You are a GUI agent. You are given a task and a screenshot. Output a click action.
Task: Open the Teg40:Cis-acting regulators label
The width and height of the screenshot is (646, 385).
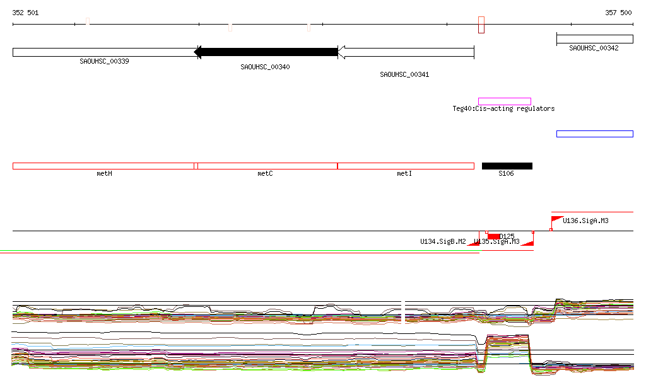[503, 108]
